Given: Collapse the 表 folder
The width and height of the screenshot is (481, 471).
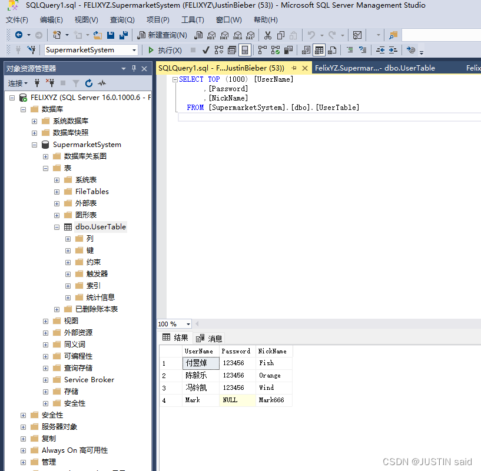Looking at the screenshot, I should pos(46,168).
